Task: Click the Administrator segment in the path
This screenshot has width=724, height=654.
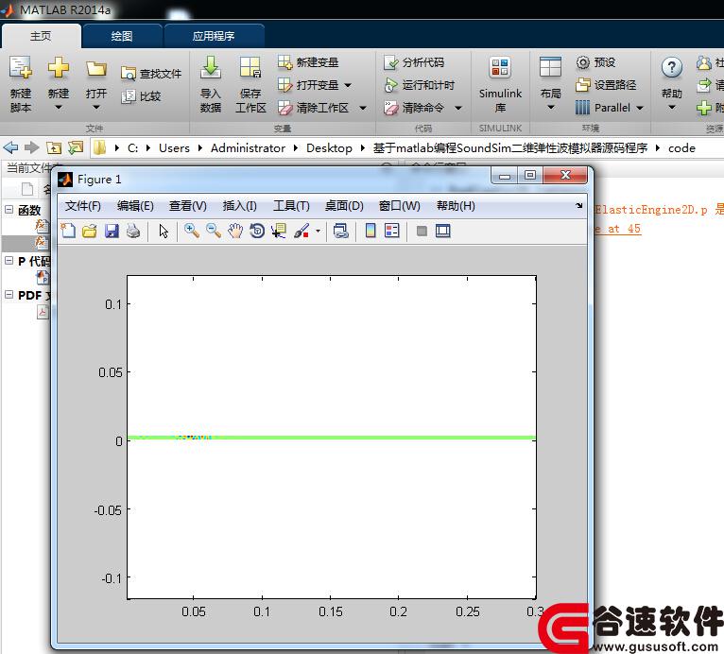Action: coord(248,148)
